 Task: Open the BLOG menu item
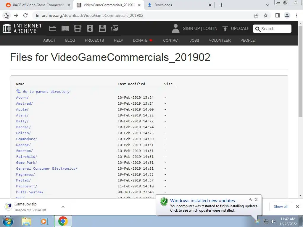(70, 40)
